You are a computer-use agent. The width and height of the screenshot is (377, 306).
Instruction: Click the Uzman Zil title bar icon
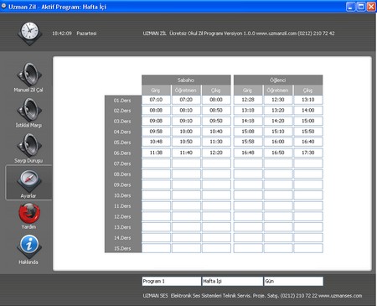[3, 6]
